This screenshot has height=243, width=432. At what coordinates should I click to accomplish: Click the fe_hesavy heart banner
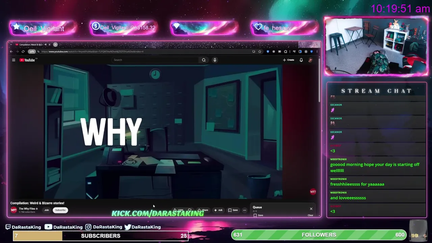click(285, 28)
